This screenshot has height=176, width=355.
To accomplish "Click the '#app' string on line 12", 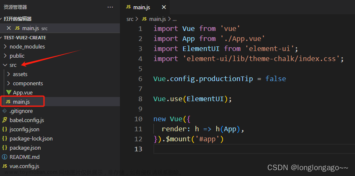I will tap(207, 139).
